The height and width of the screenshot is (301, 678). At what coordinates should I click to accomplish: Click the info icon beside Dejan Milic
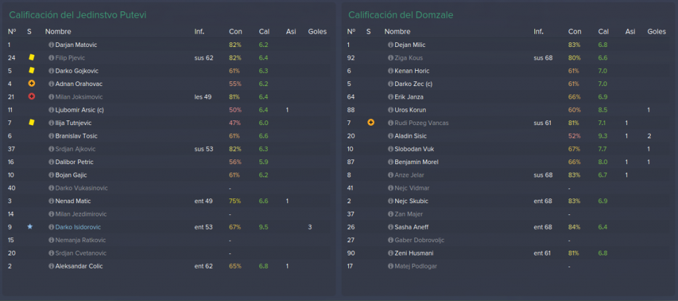coord(391,45)
